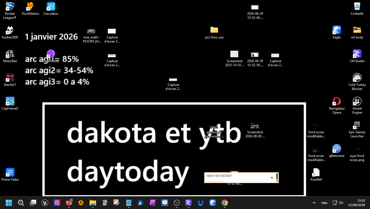Image resolution: width=370 pixels, height=209 pixels.
Task: Open the foobar2000 shortcut
Action: pyautogui.click(x=10, y=33)
